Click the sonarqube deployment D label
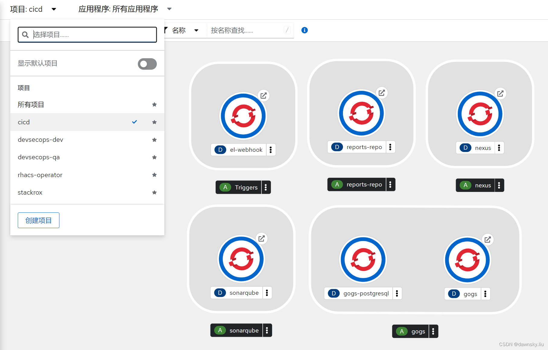 [x=236, y=293]
